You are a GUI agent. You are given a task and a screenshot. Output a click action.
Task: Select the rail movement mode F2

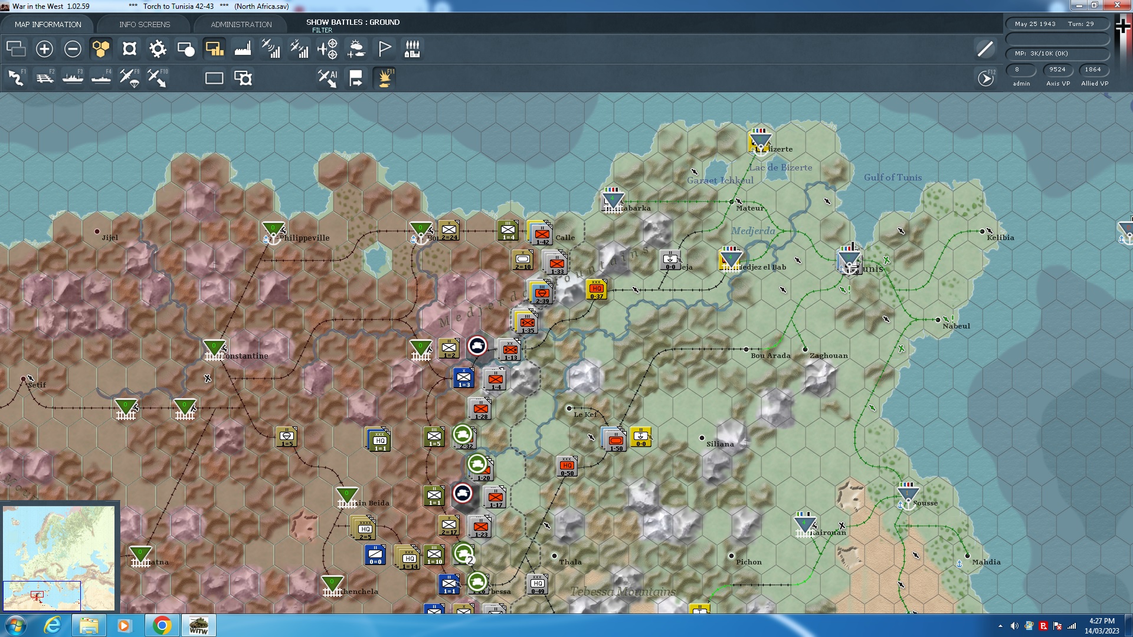point(45,78)
